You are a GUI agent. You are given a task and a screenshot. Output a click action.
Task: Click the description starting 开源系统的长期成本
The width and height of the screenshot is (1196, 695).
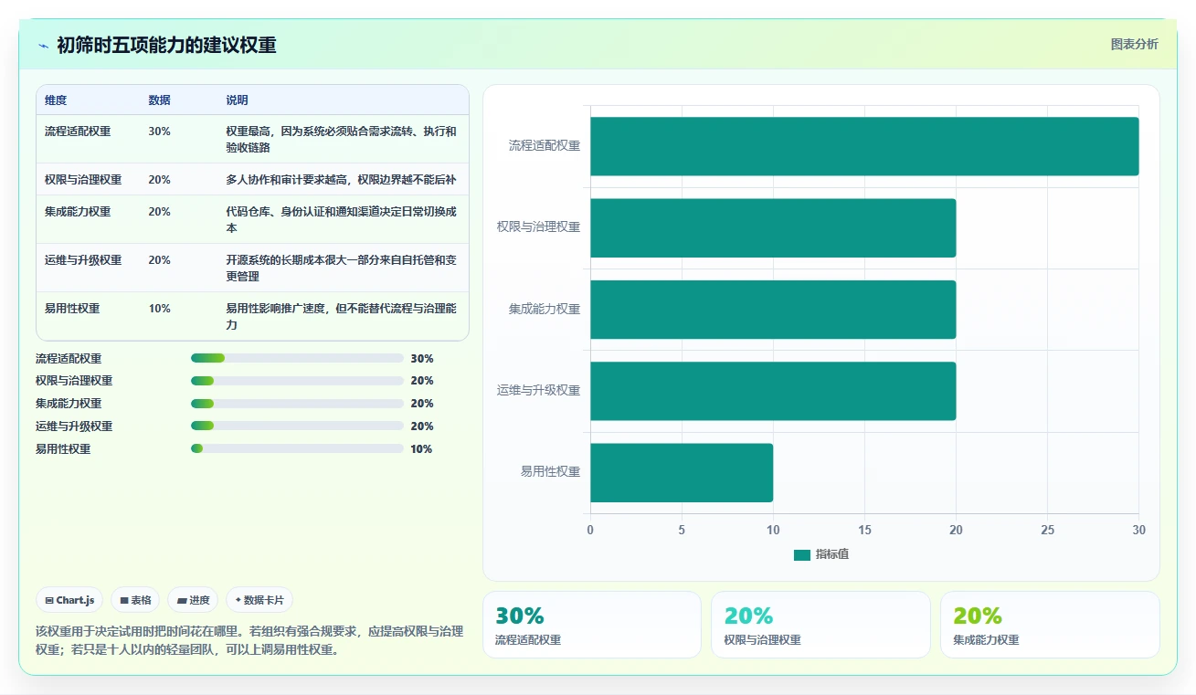coord(341,269)
